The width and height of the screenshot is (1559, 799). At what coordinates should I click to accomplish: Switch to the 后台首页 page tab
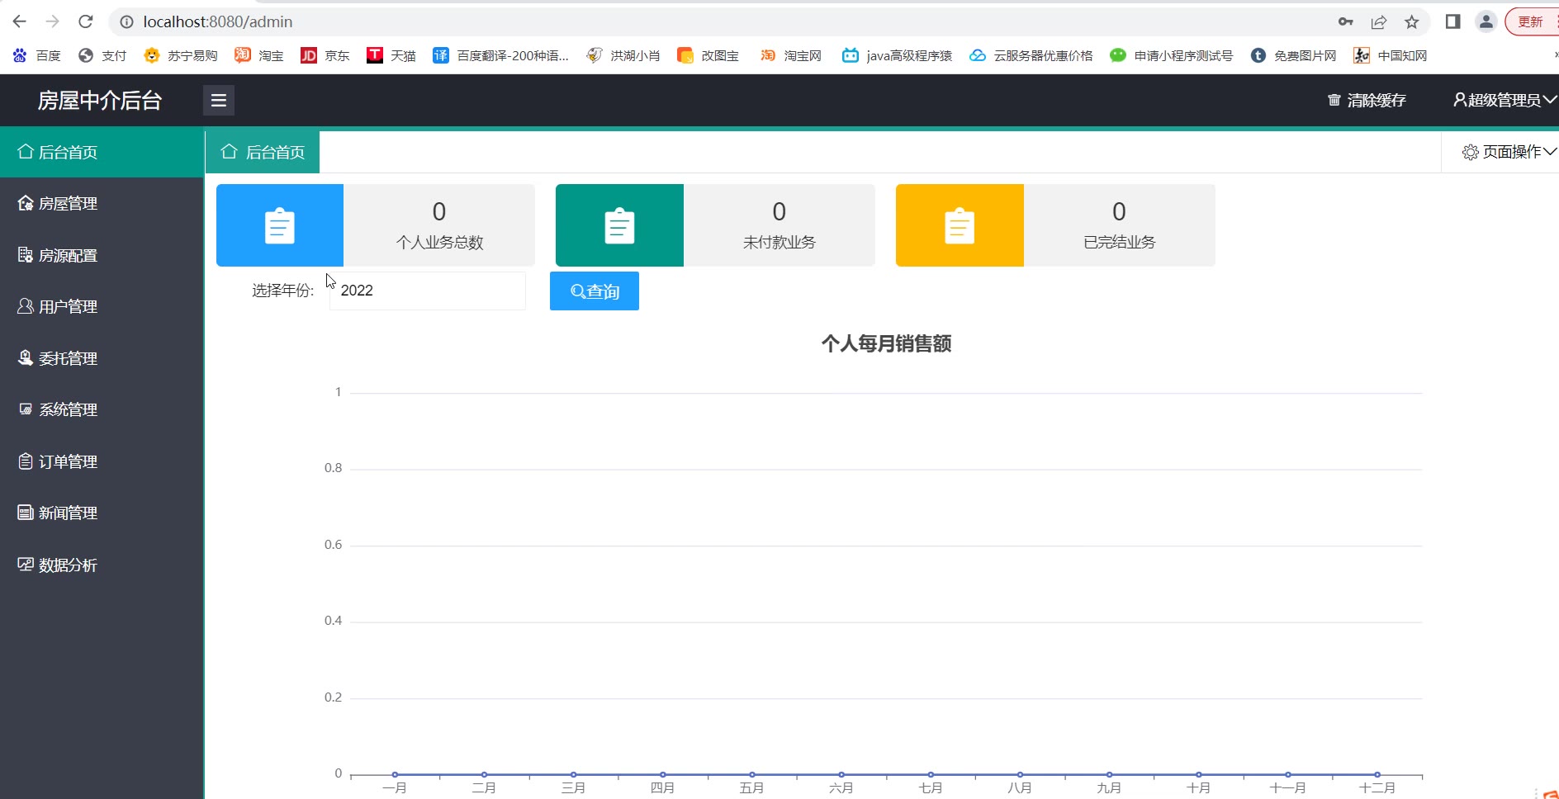tap(263, 152)
